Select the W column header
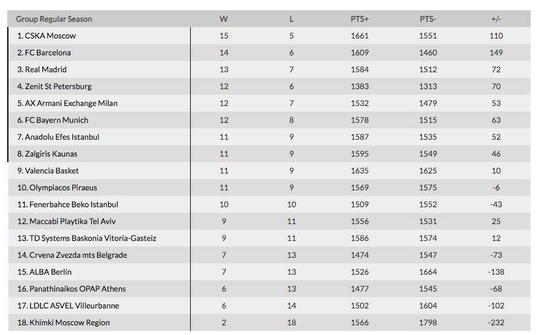 click(223, 19)
